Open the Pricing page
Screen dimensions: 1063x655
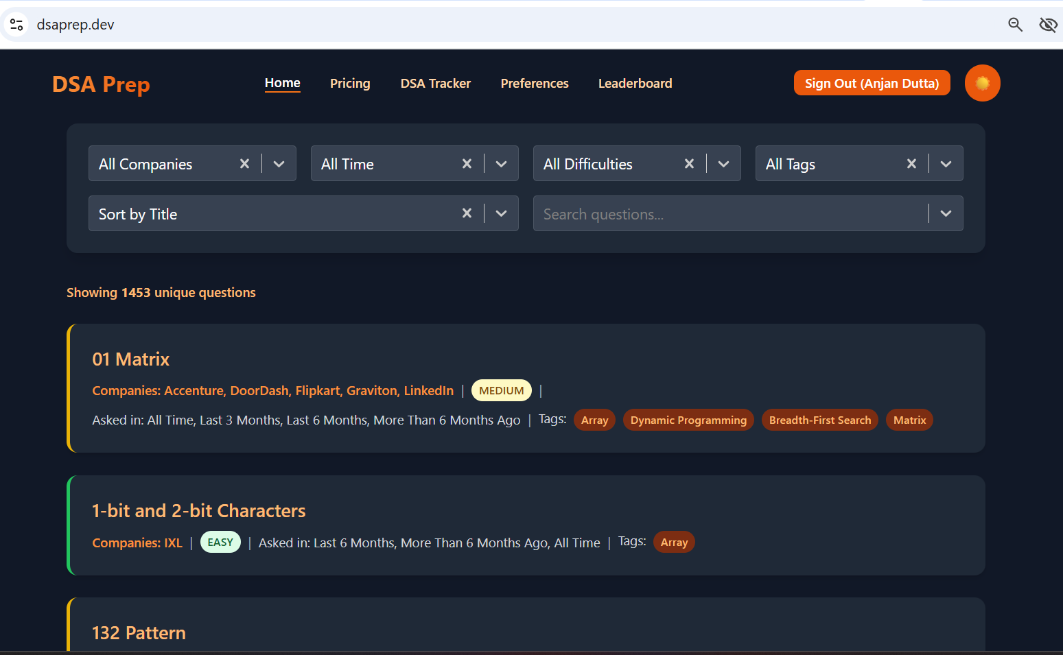coord(350,83)
